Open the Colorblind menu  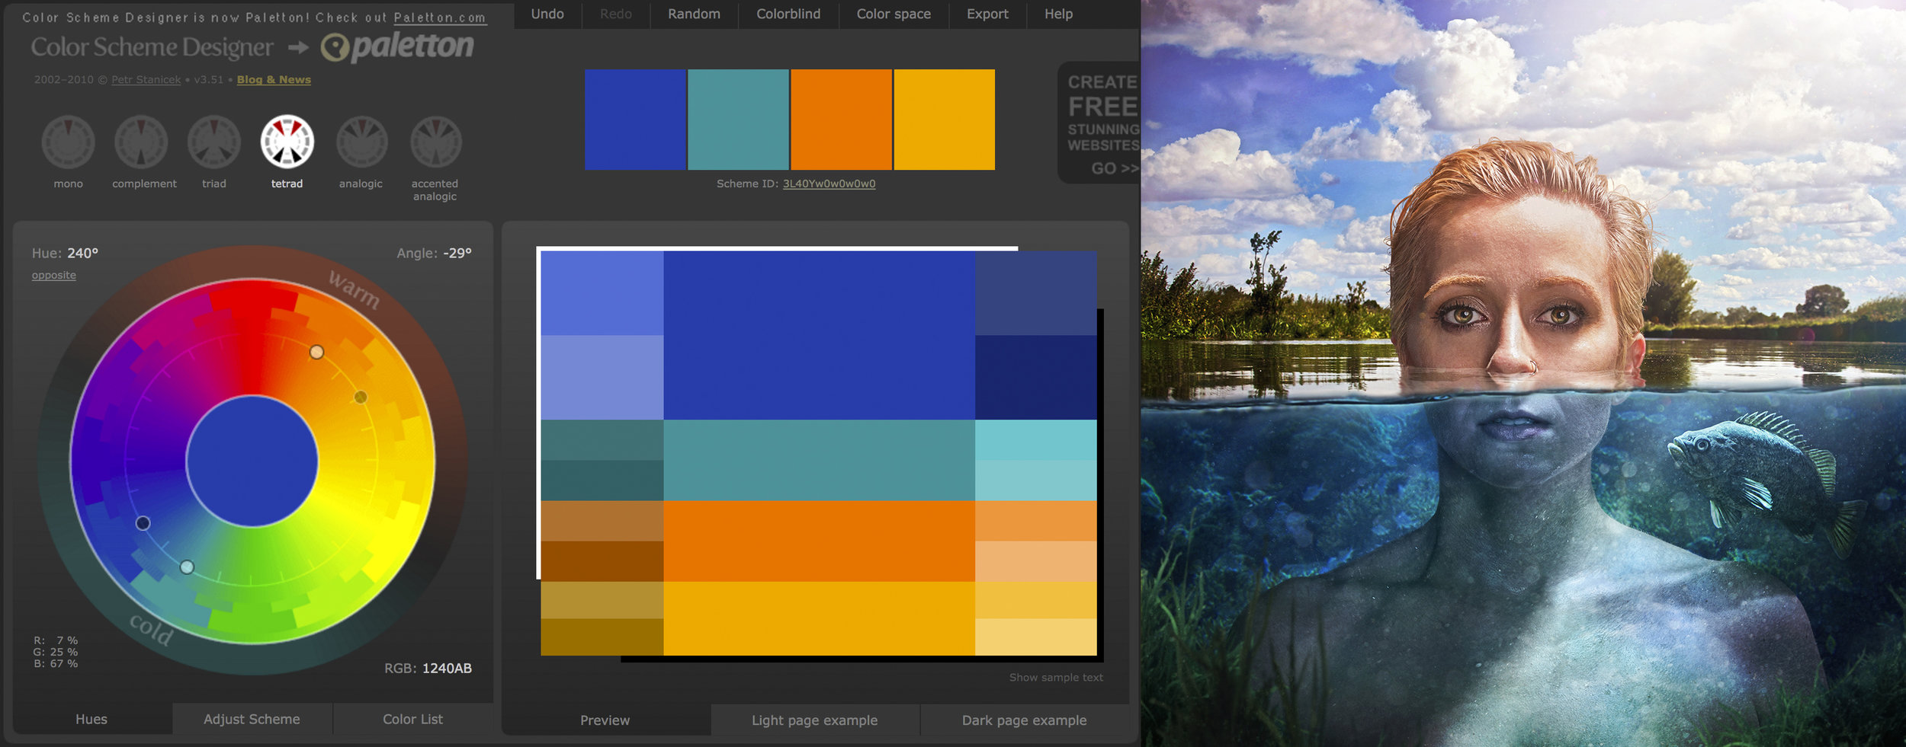click(788, 14)
